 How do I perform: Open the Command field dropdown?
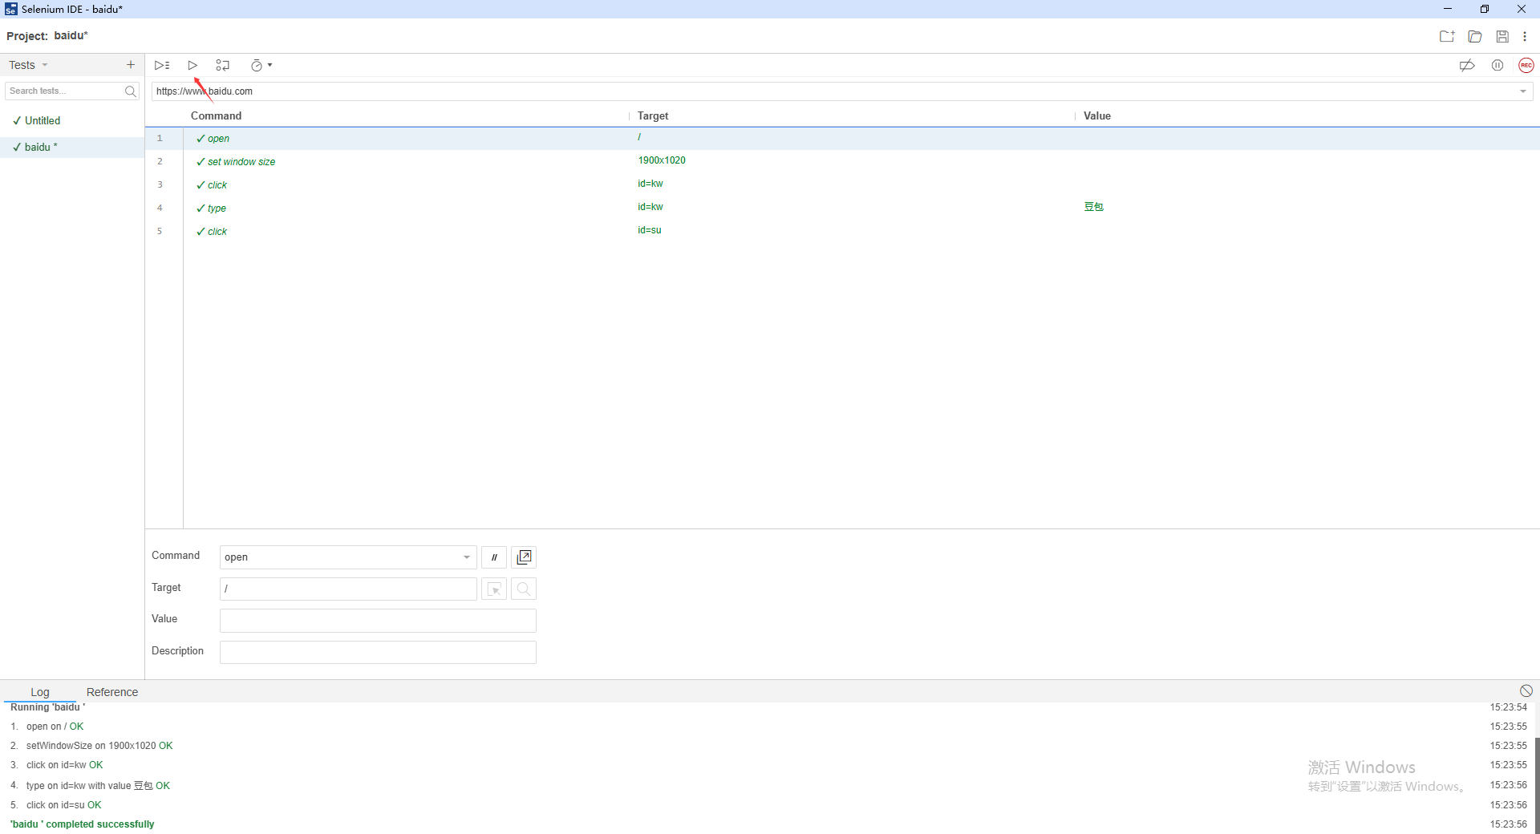click(467, 557)
